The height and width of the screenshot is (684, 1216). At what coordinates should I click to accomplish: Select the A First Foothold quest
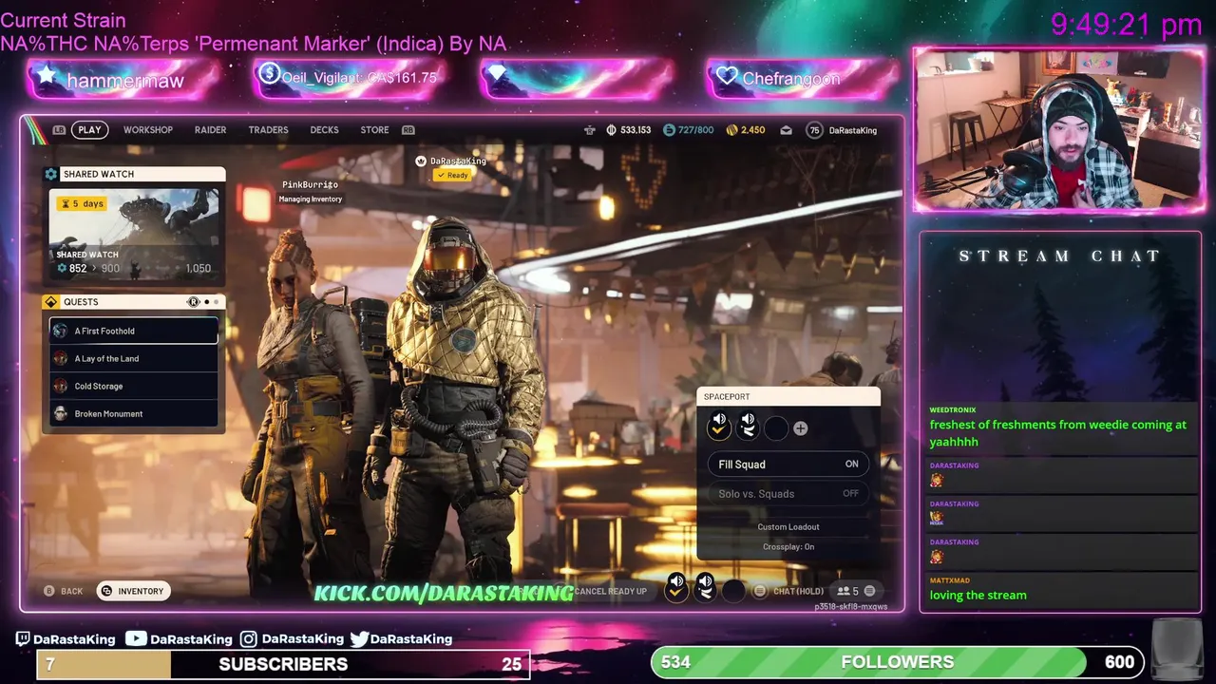pos(134,331)
